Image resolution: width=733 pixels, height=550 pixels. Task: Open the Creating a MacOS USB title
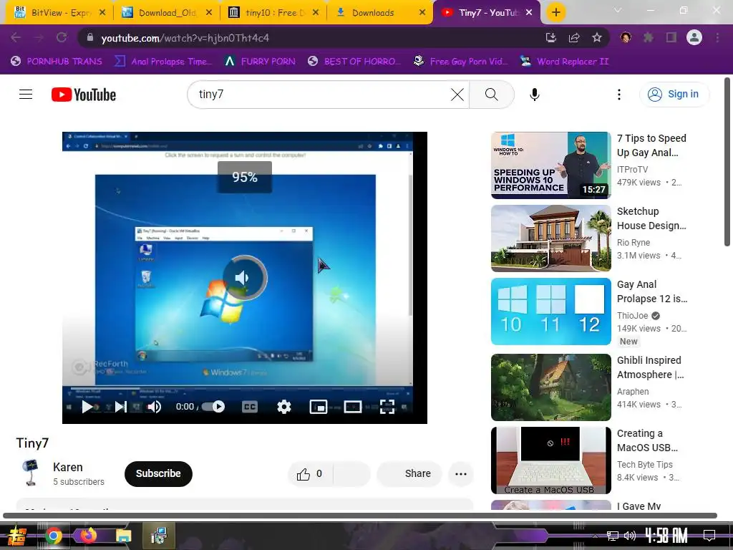(x=647, y=440)
